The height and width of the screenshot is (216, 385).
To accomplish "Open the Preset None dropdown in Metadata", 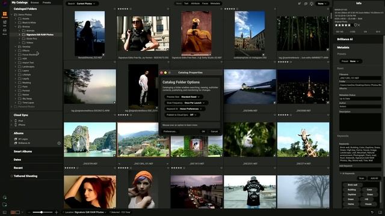I will click(x=351, y=61).
